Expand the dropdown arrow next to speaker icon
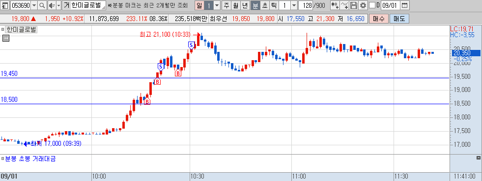The image size is (482, 181). [58, 5]
